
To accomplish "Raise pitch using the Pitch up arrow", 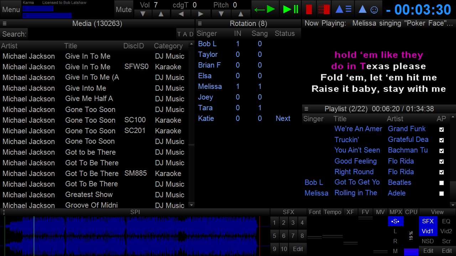I will click(241, 14).
